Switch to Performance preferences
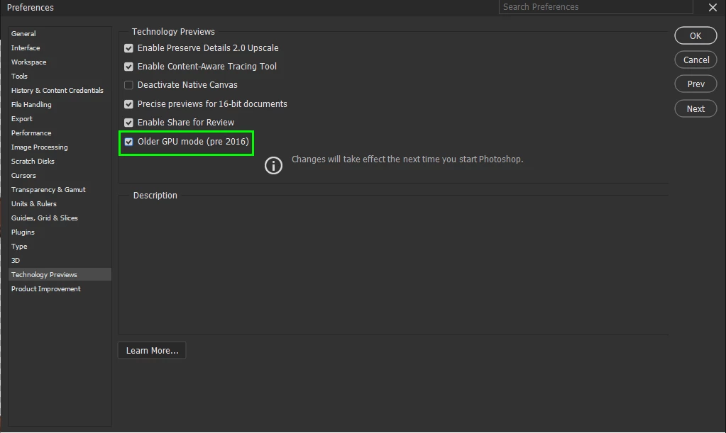This screenshot has width=726, height=433. (x=60, y=133)
